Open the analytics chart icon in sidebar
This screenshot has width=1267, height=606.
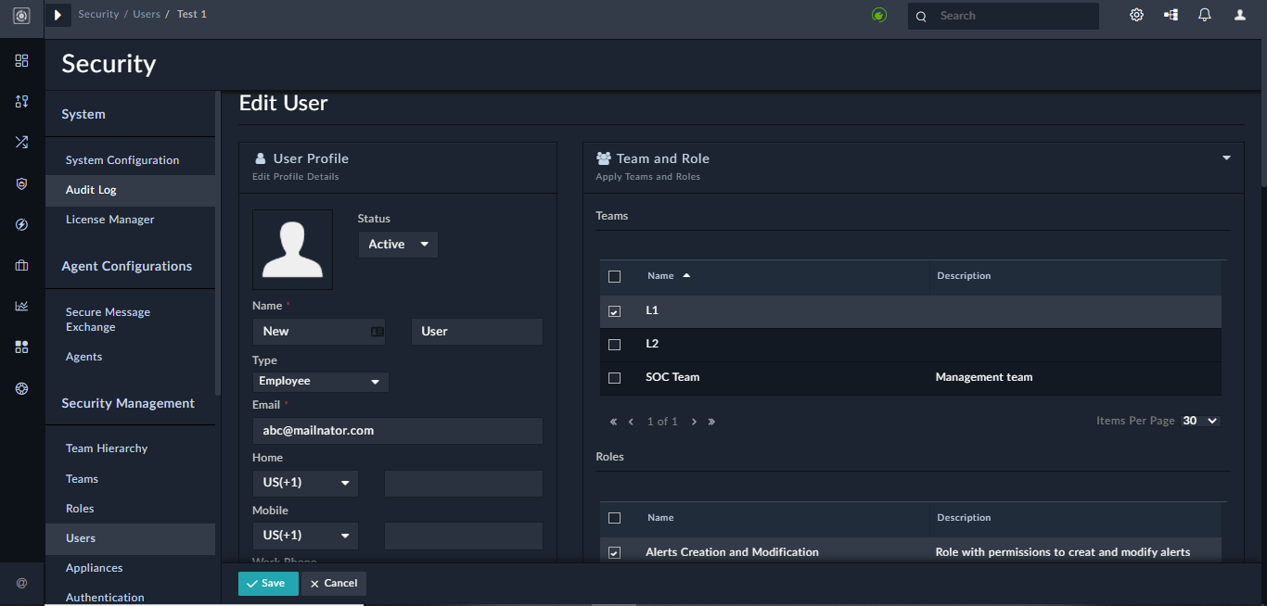pyautogui.click(x=21, y=306)
